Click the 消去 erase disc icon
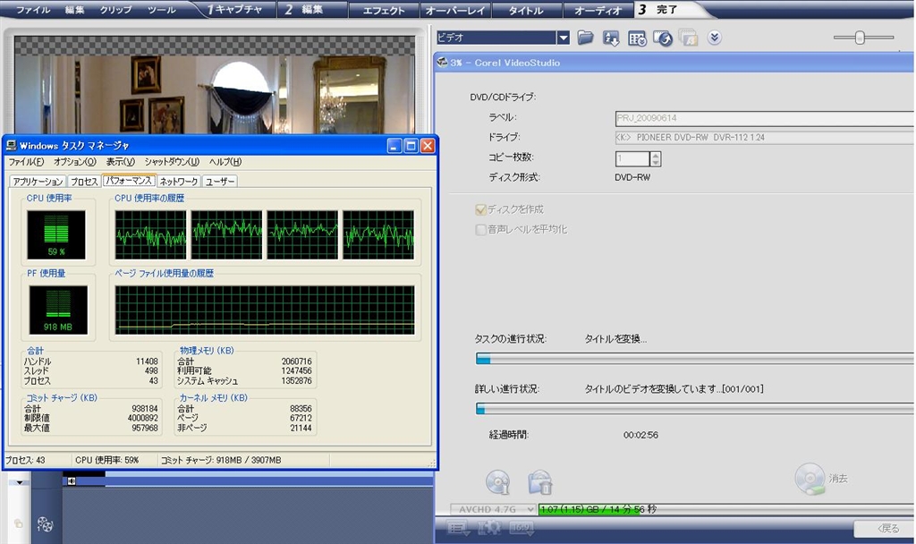 click(810, 479)
